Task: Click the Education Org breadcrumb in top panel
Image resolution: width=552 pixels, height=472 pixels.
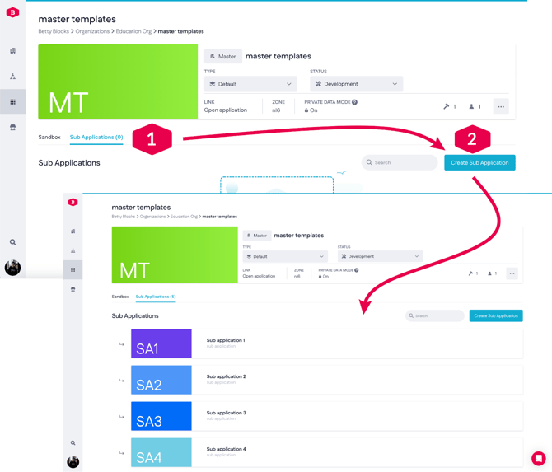Action: coord(133,31)
